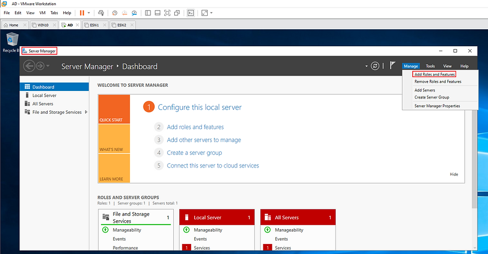Click Add other servers to manage
The height and width of the screenshot is (254, 488).
coord(204,140)
